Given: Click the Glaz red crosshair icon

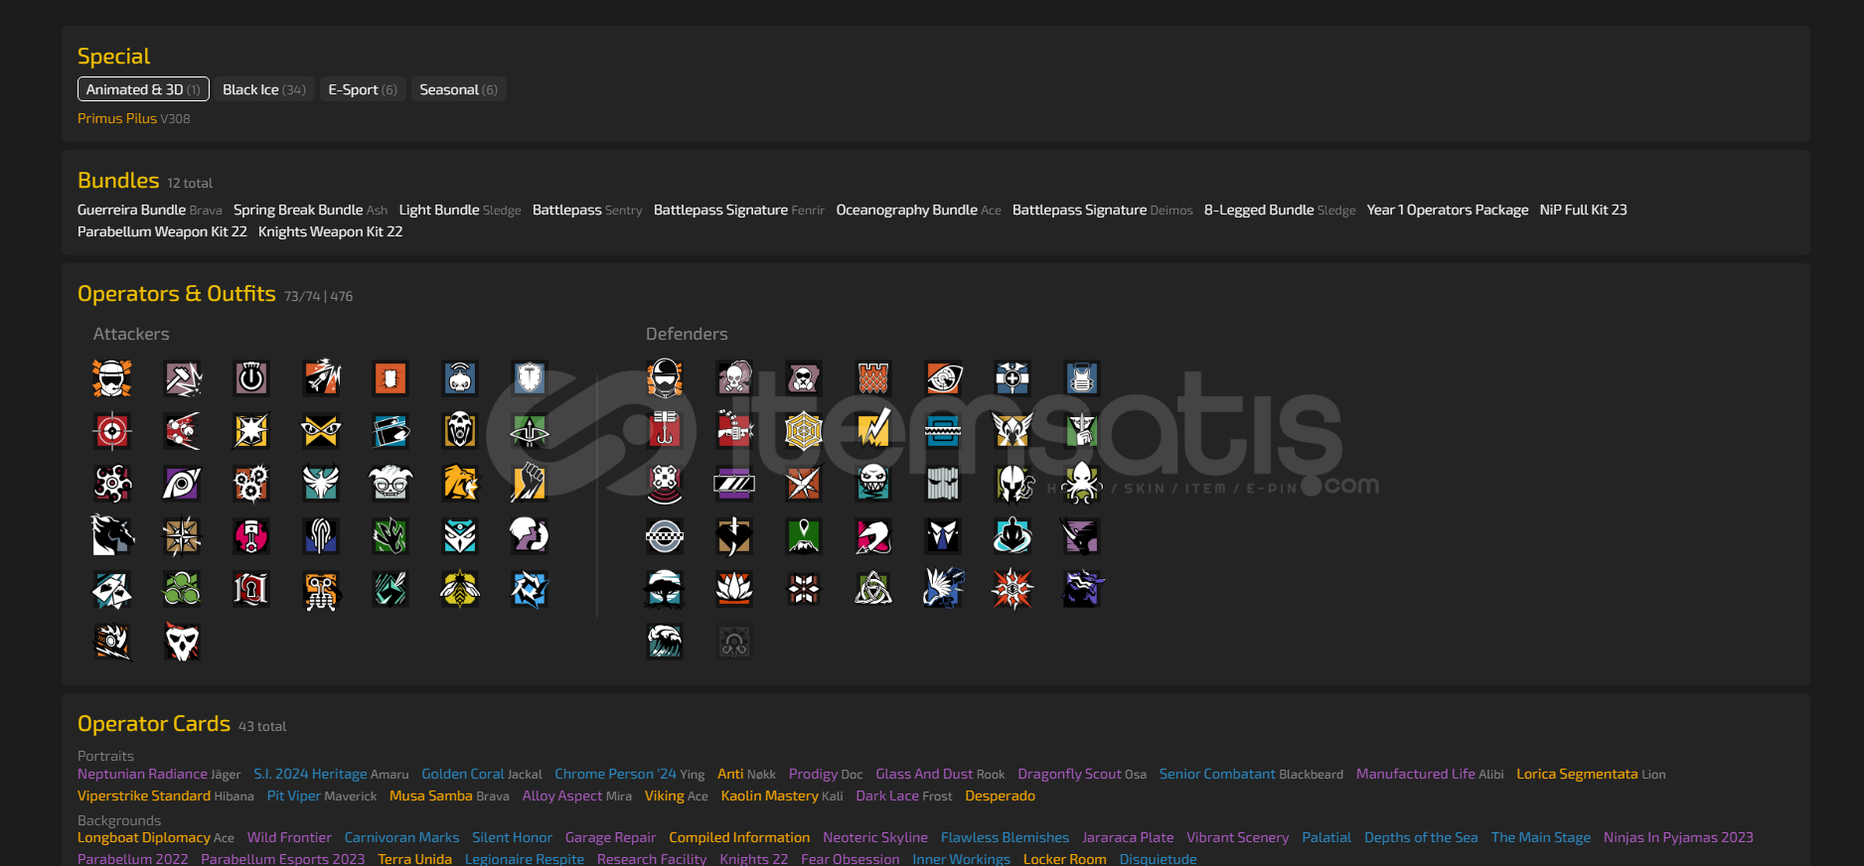Looking at the screenshot, I should [x=112, y=431].
